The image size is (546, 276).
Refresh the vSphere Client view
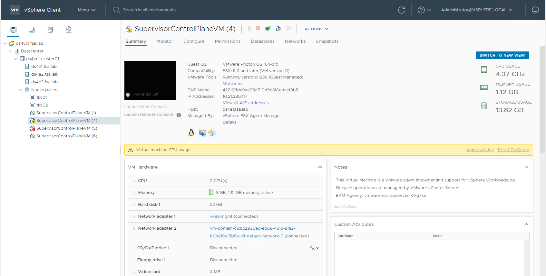[402, 10]
